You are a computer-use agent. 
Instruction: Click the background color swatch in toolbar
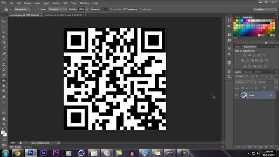coord(6,135)
